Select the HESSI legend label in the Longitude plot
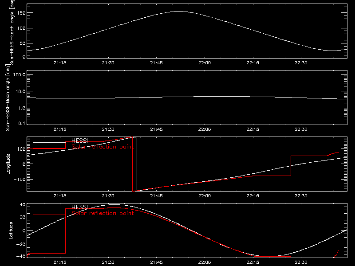Image resolution: width=355 pixels, height=266 pixels. pos(79,141)
